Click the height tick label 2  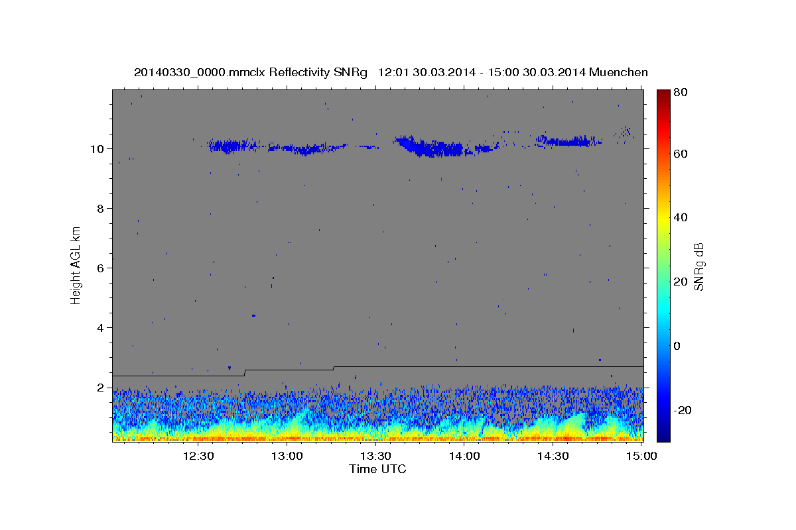tap(101, 387)
